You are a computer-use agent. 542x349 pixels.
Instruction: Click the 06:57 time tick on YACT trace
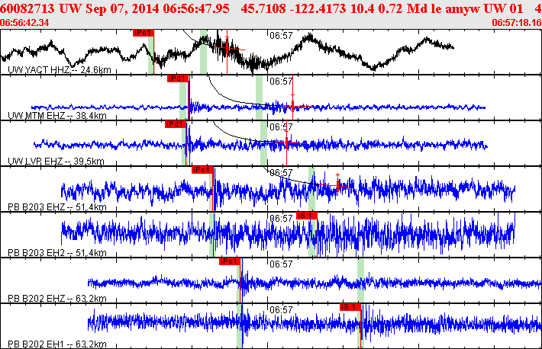(x=281, y=35)
